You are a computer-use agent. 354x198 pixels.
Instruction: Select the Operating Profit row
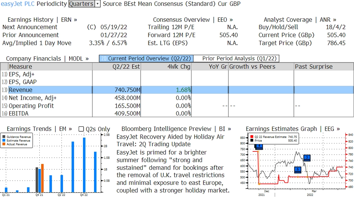pos(177,106)
